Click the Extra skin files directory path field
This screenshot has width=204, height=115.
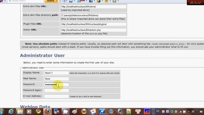click(x=93, y=15)
